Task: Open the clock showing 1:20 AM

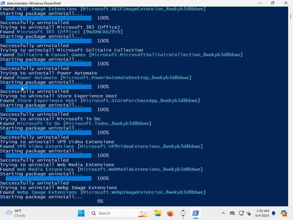Action: pyautogui.click(x=262, y=213)
